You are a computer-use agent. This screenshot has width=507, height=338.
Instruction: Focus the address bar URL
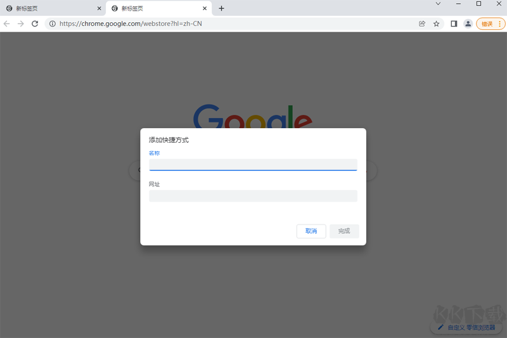pos(131,23)
